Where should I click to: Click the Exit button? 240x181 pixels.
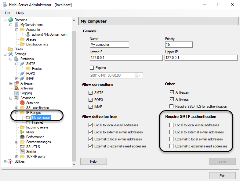222,176
